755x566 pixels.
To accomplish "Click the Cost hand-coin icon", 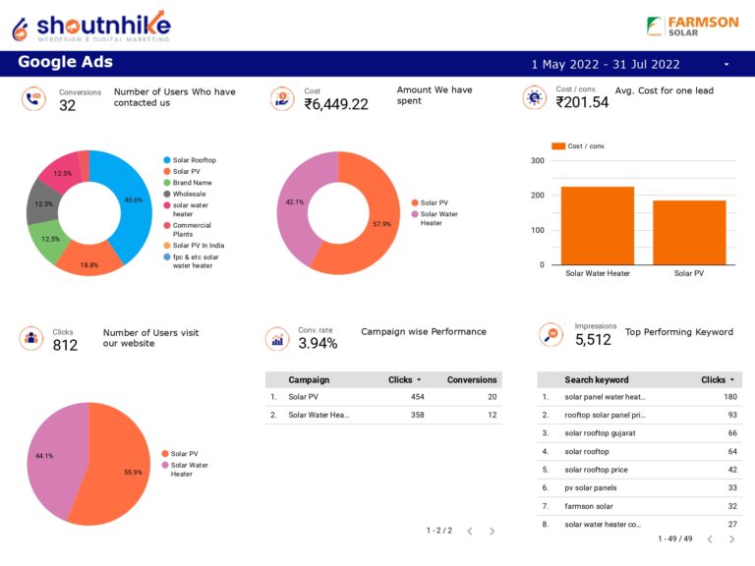I will coord(282,98).
